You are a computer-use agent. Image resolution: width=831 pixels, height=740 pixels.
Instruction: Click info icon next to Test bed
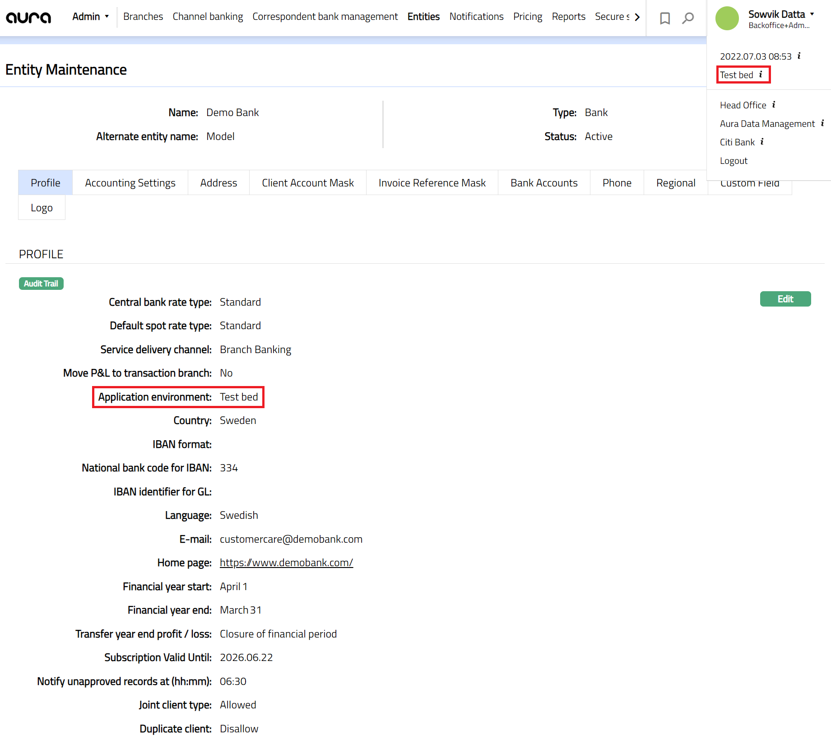(x=761, y=74)
